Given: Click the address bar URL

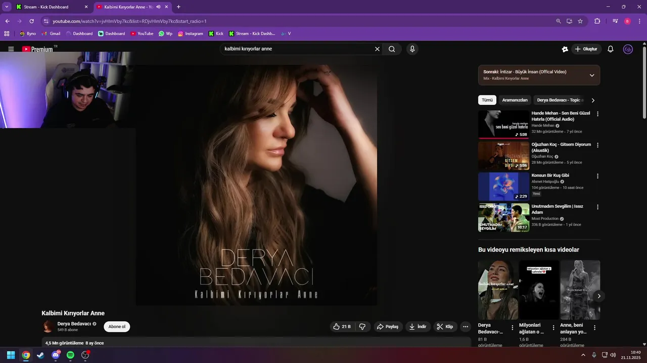Looking at the screenshot, I should tap(129, 21).
